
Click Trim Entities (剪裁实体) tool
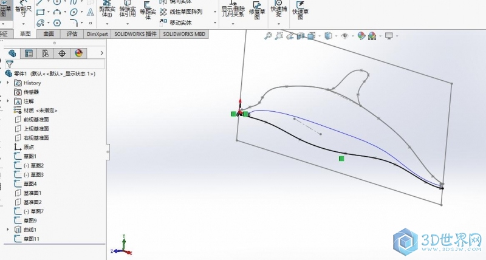click(107, 9)
